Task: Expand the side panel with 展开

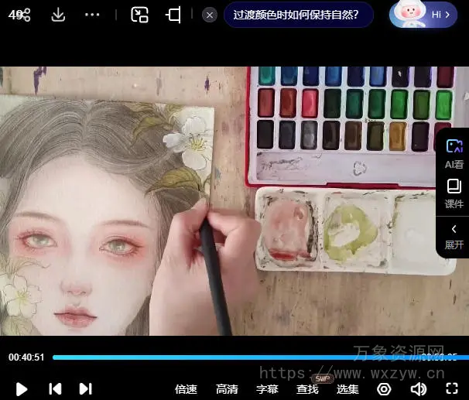Action: point(454,235)
